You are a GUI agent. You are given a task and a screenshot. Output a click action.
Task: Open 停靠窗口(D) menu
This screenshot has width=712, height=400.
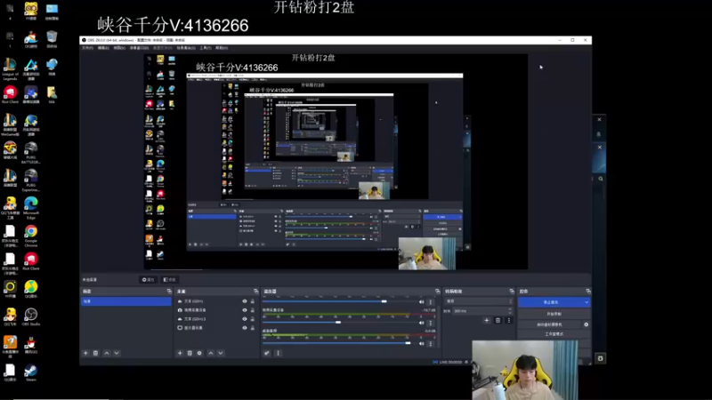[139, 48]
